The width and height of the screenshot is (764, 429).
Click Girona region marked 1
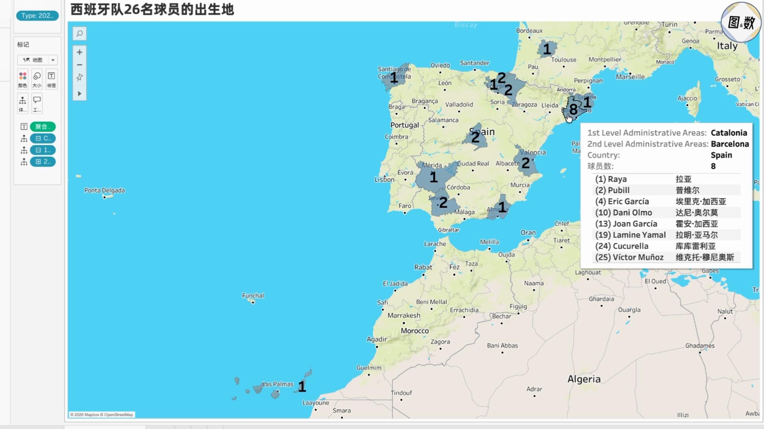point(587,102)
